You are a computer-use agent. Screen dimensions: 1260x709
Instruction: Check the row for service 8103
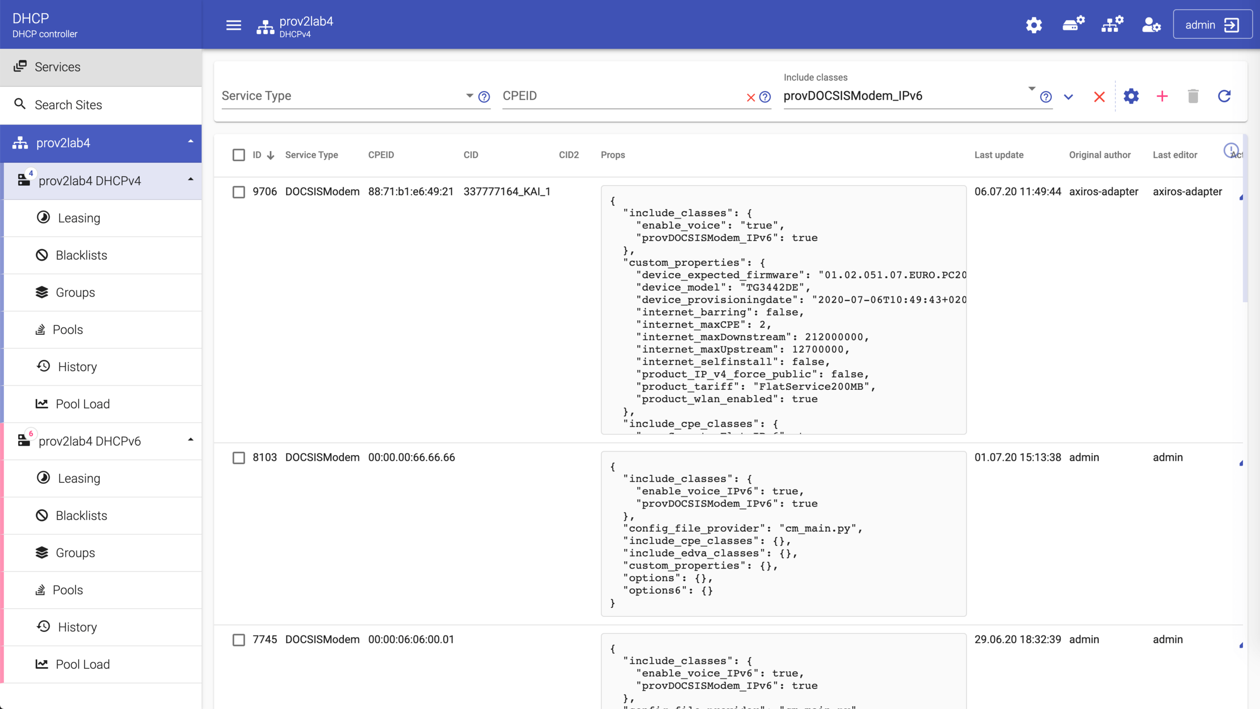pos(239,458)
